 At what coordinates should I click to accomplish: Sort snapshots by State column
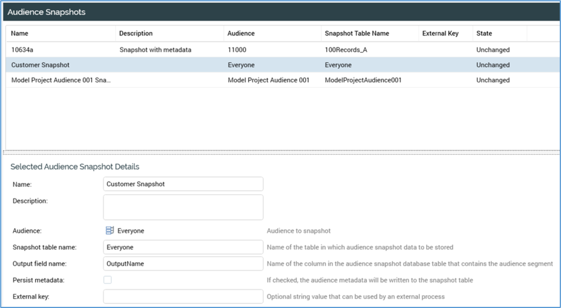coord(484,34)
